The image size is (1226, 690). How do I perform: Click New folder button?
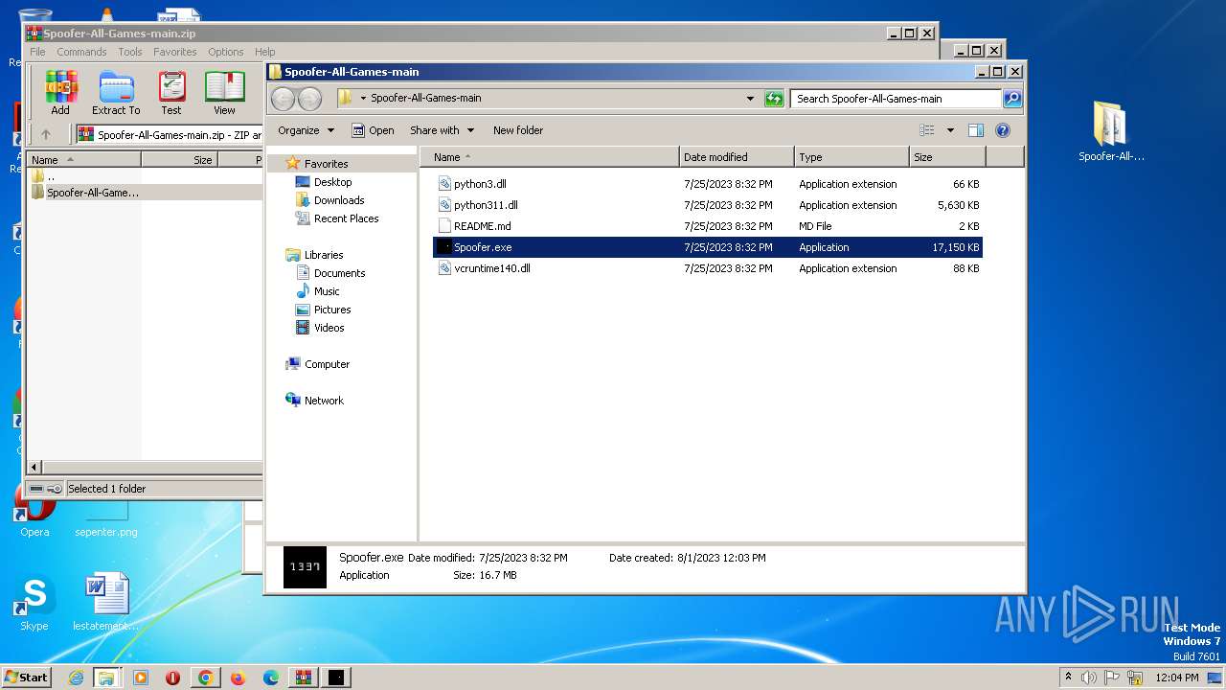(x=518, y=130)
